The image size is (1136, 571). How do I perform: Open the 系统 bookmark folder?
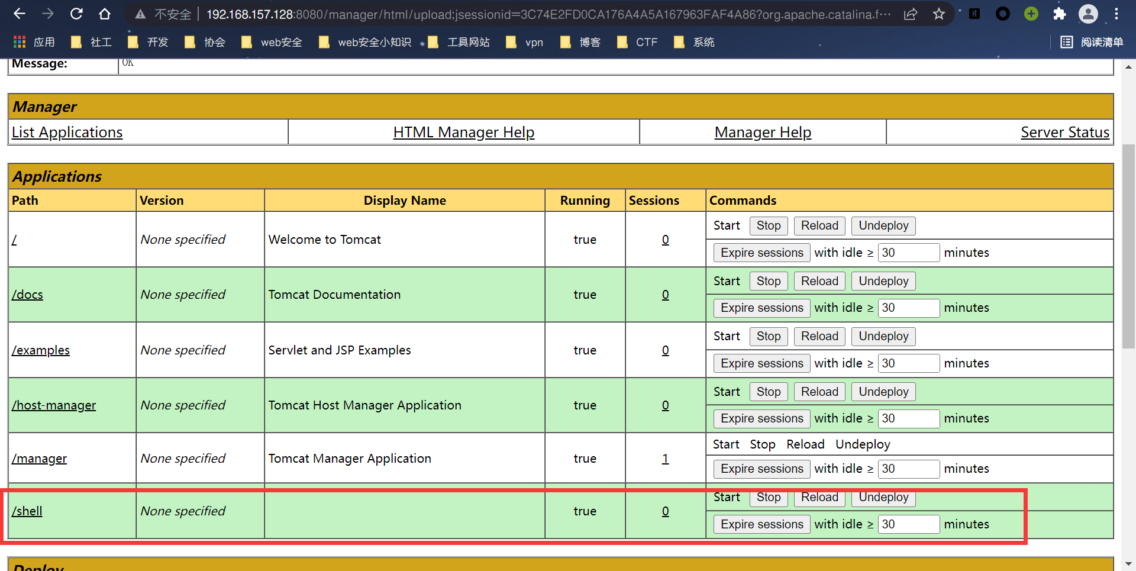pyautogui.click(x=694, y=42)
